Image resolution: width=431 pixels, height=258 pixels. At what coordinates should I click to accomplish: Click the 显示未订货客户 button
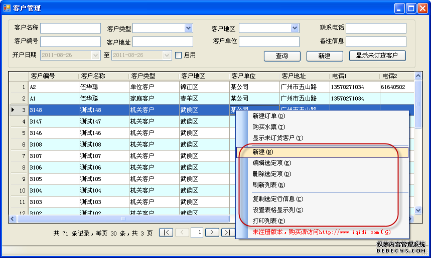377,55
